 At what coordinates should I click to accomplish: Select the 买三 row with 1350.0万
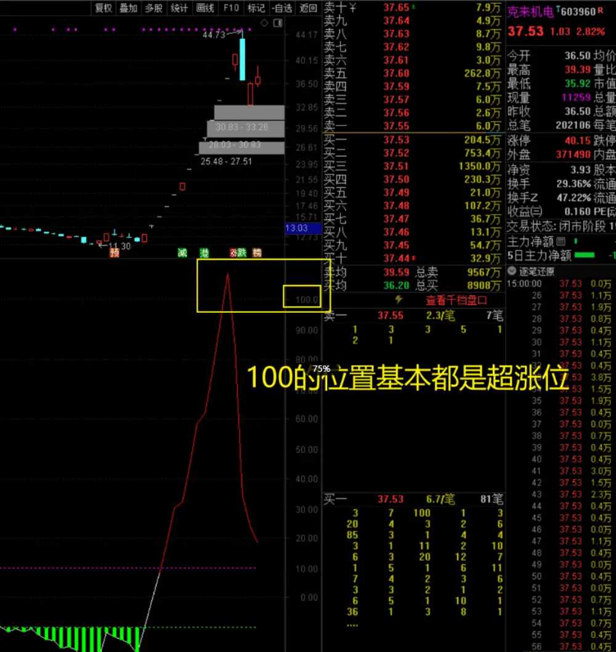(413, 166)
